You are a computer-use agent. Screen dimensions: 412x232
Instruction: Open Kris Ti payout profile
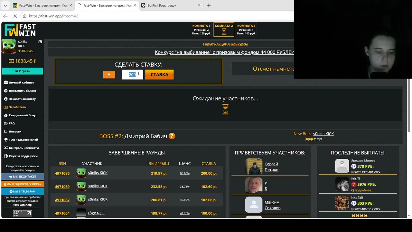[x=355, y=179]
